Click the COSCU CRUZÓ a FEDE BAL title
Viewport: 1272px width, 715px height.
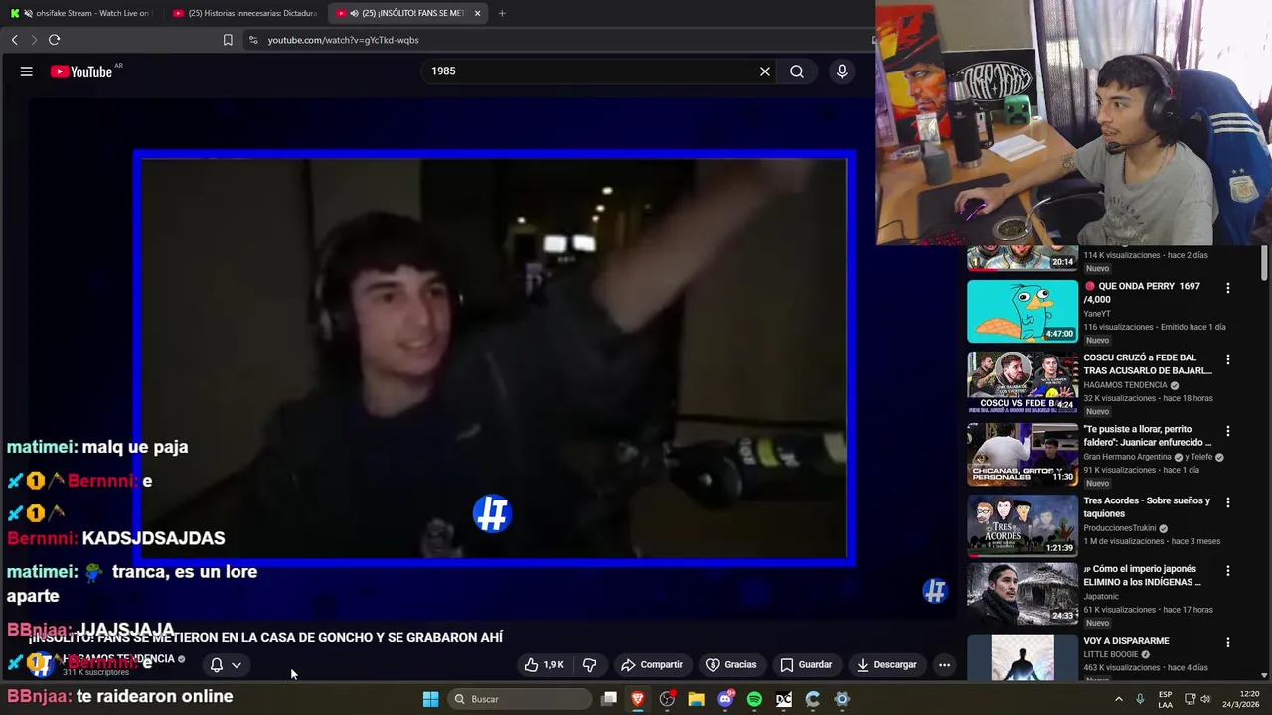tap(1148, 364)
